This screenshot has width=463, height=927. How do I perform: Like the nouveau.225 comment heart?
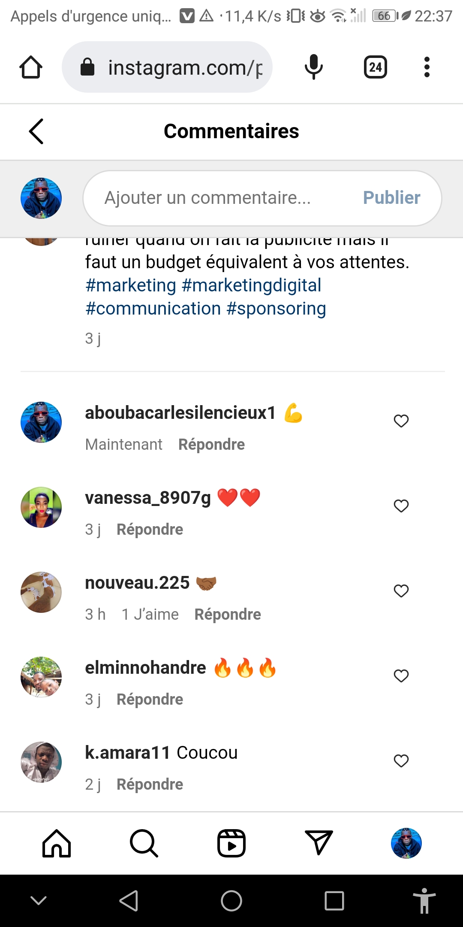point(401,591)
